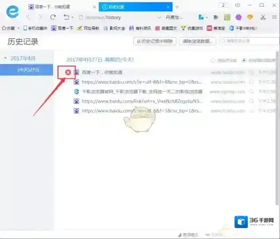Open the dropdown beside the grid apps icon
The width and height of the screenshot is (280, 239).
click(x=207, y=17)
